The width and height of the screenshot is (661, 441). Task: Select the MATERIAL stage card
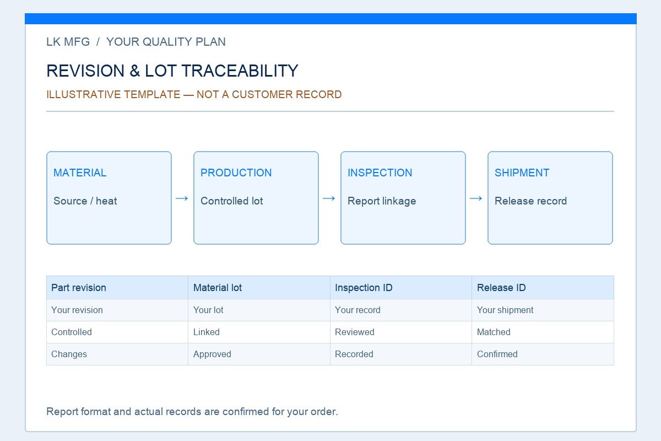tap(109, 198)
